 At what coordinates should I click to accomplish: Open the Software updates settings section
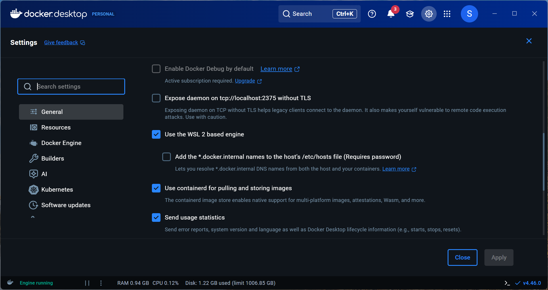[x=71, y=205]
